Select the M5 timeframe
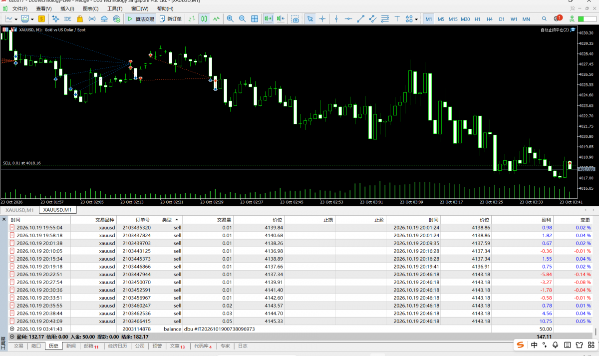Image resolution: width=599 pixels, height=356 pixels. pos(441,19)
